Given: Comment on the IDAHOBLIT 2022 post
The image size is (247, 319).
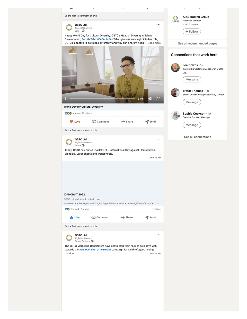Looking at the screenshot, I should pos(100,218).
